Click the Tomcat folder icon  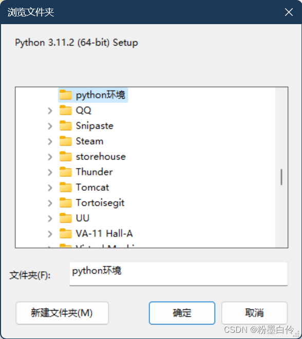pyautogui.click(x=66, y=187)
